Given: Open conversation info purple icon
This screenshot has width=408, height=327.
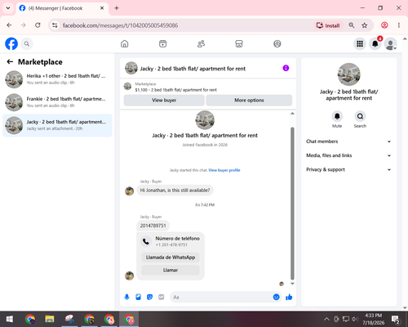Looking at the screenshot, I should [x=286, y=68].
